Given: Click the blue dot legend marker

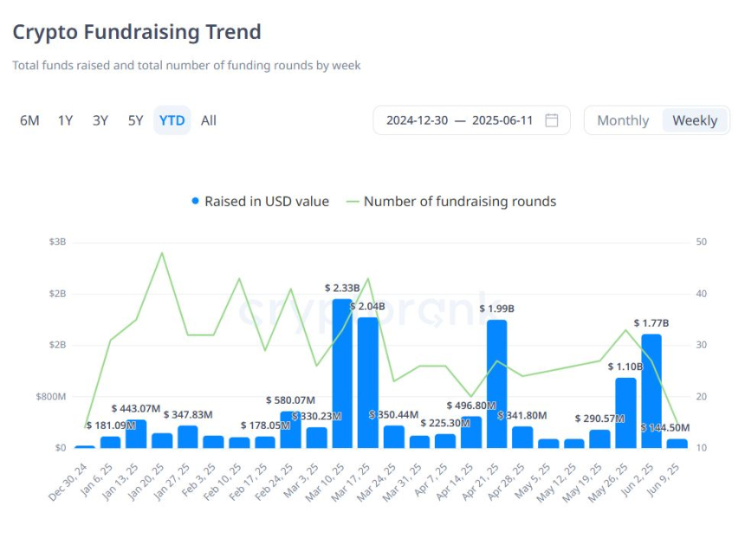Looking at the screenshot, I should coord(194,201).
